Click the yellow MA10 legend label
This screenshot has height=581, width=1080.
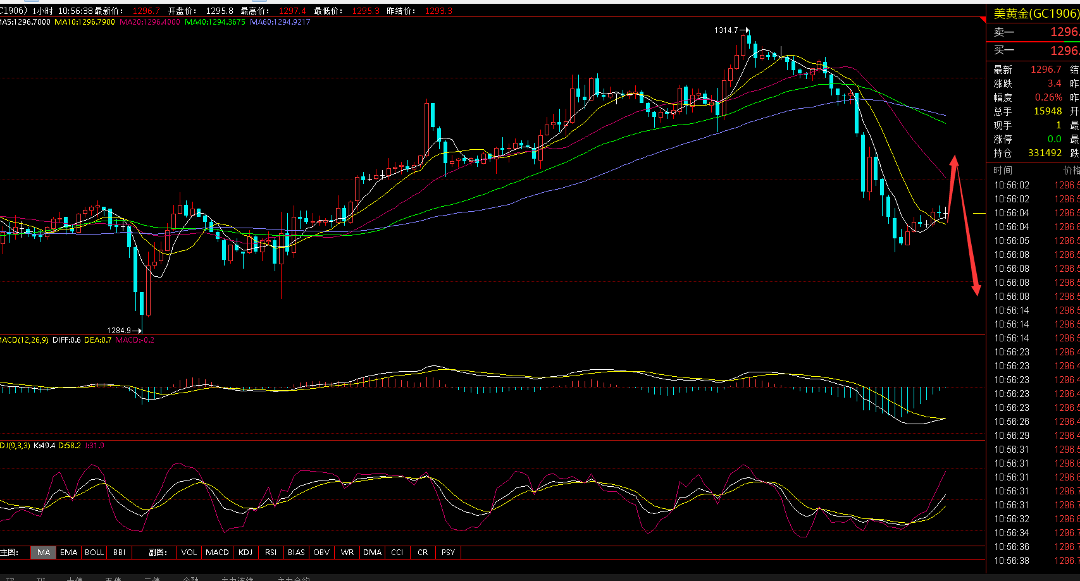point(85,21)
